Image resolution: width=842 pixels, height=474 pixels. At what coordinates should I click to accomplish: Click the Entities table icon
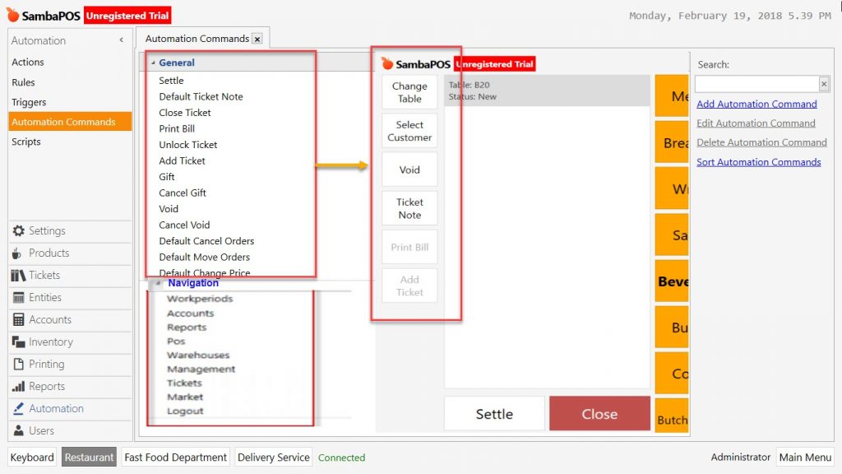pos(19,297)
